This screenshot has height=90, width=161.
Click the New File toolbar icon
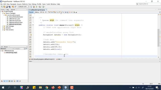(x=2, y=7)
